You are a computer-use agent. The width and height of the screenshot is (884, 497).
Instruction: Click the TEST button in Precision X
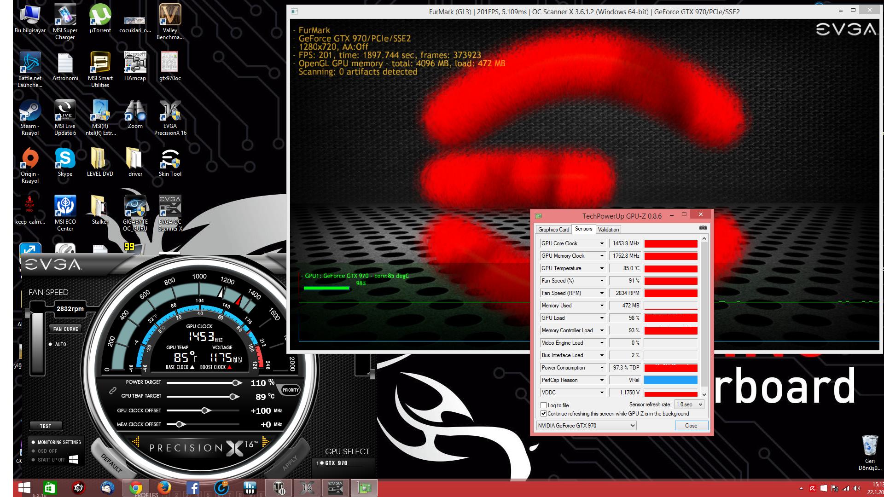(x=46, y=426)
